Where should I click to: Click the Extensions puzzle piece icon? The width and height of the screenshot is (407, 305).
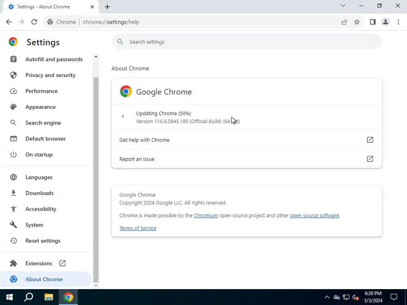pos(14,264)
